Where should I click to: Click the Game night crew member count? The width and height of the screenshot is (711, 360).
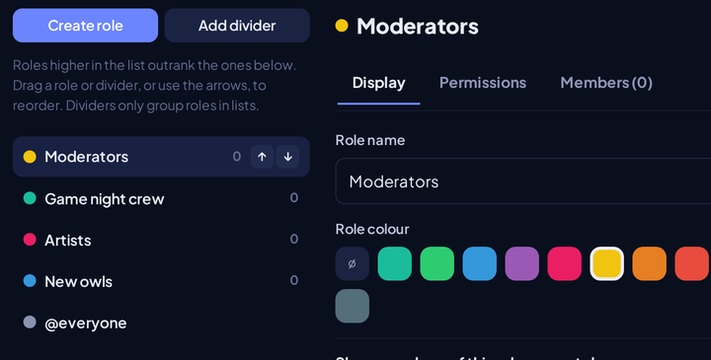294,198
